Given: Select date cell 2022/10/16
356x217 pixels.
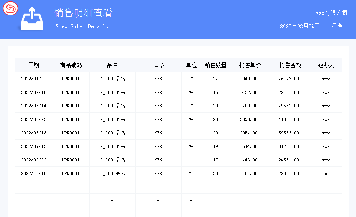Looking at the screenshot, I should 34,174.
